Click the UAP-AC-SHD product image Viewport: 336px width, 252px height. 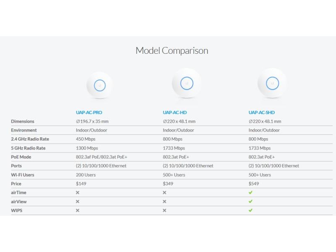pyautogui.click(x=272, y=83)
